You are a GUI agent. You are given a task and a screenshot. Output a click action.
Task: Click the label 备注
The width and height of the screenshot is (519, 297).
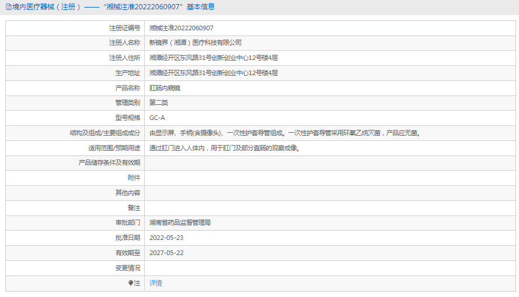(x=134, y=207)
